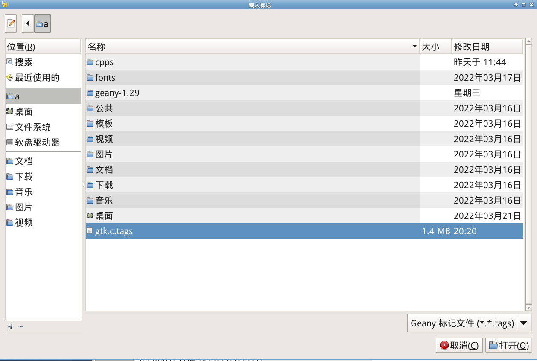The width and height of the screenshot is (537, 361).
Task: Click the remove bookmark minus icon
Action: click(x=21, y=326)
